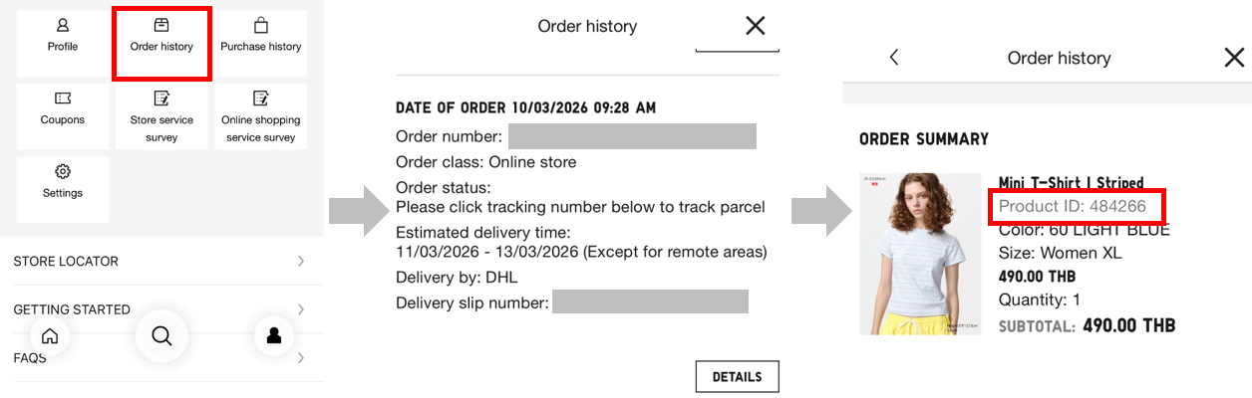
Task: Tap the home icon button
Action: click(x=50, y=336)
